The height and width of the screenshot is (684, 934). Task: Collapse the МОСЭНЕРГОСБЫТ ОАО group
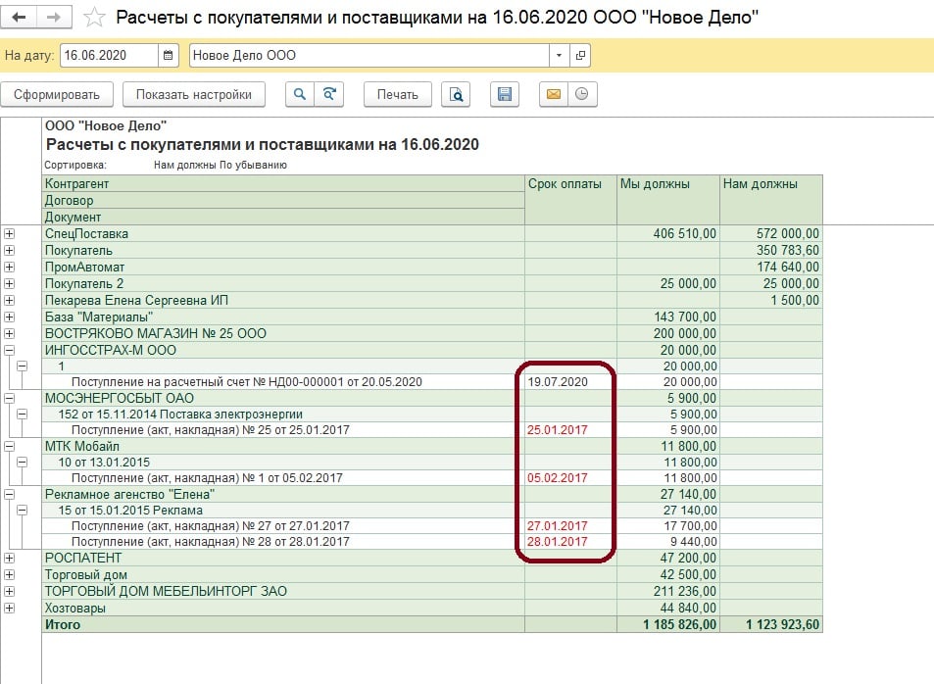click(10, 398)
